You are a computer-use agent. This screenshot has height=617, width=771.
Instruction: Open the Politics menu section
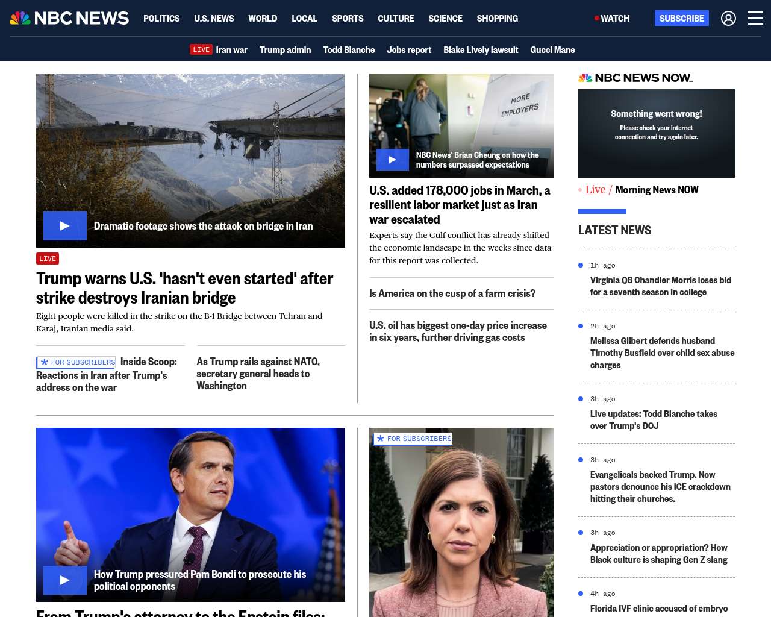pyautogui.click(x=161, y=19)
